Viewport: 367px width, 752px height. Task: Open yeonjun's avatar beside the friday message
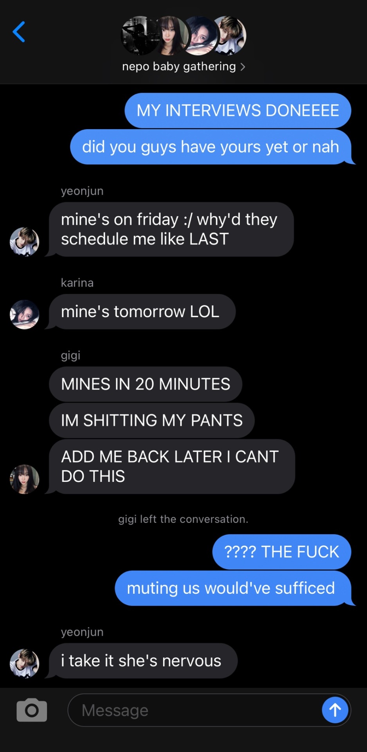coord(24,242)
